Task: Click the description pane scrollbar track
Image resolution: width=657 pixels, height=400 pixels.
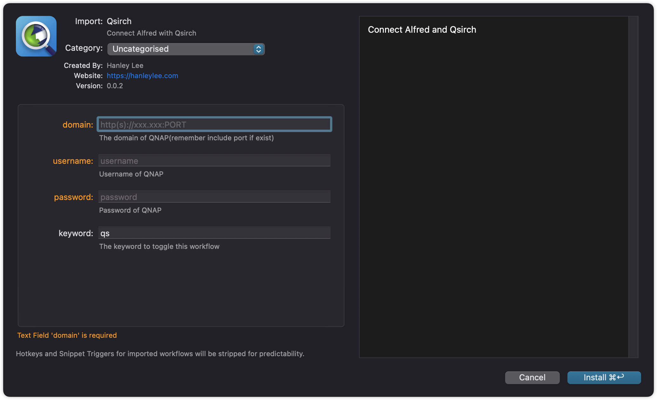Action: tap(633, 187)
